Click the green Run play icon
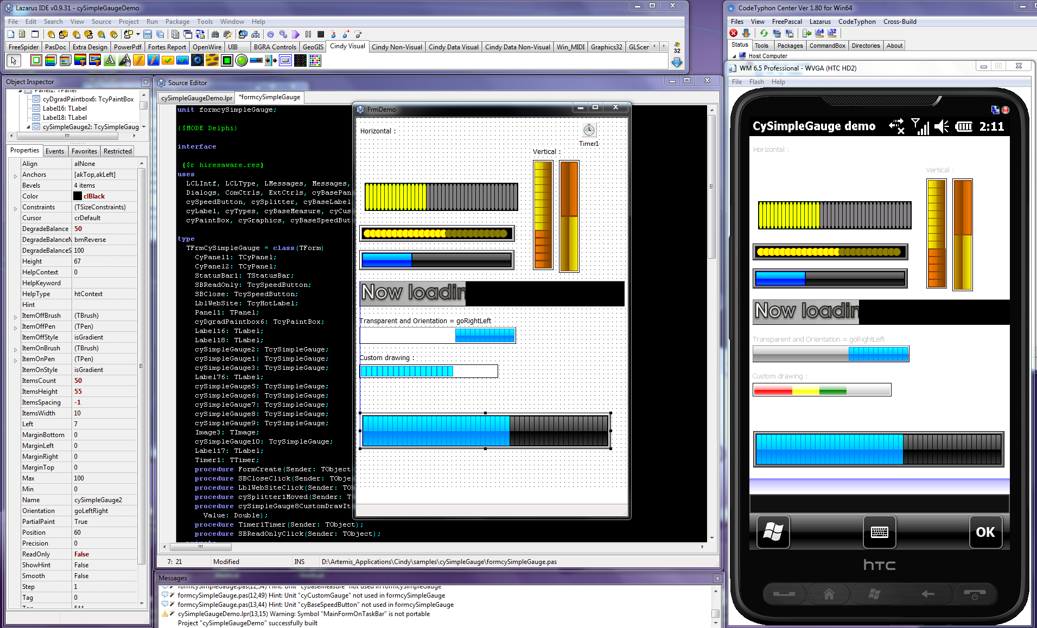 point(296,34)
